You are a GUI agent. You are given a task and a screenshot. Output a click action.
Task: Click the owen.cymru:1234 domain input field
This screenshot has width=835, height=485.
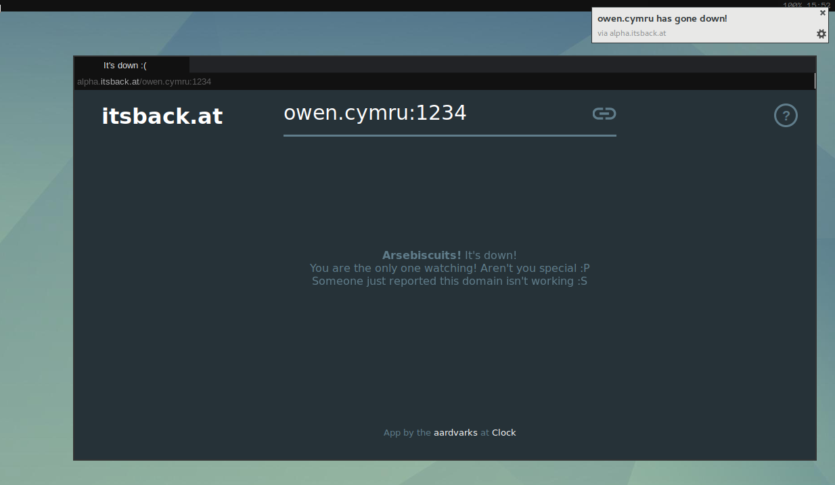(x=449, y=114)
